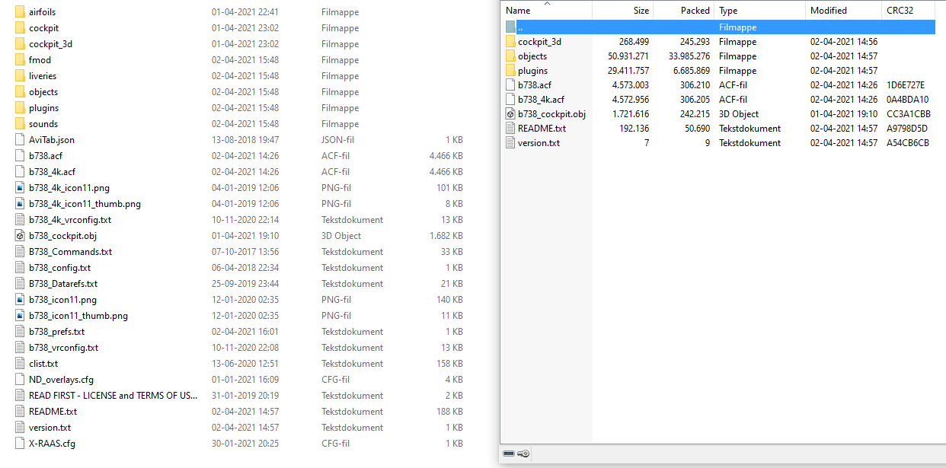Screen dimensions: 946x468
Task: Click the CRC32 value A54CB6CB
Action: (x=907, y=143)
